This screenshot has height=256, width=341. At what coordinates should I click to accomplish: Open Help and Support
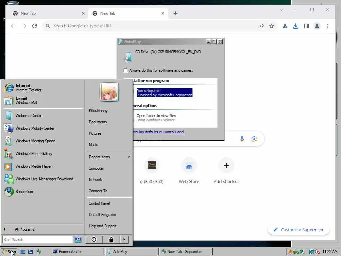click(x=109, y=226)
